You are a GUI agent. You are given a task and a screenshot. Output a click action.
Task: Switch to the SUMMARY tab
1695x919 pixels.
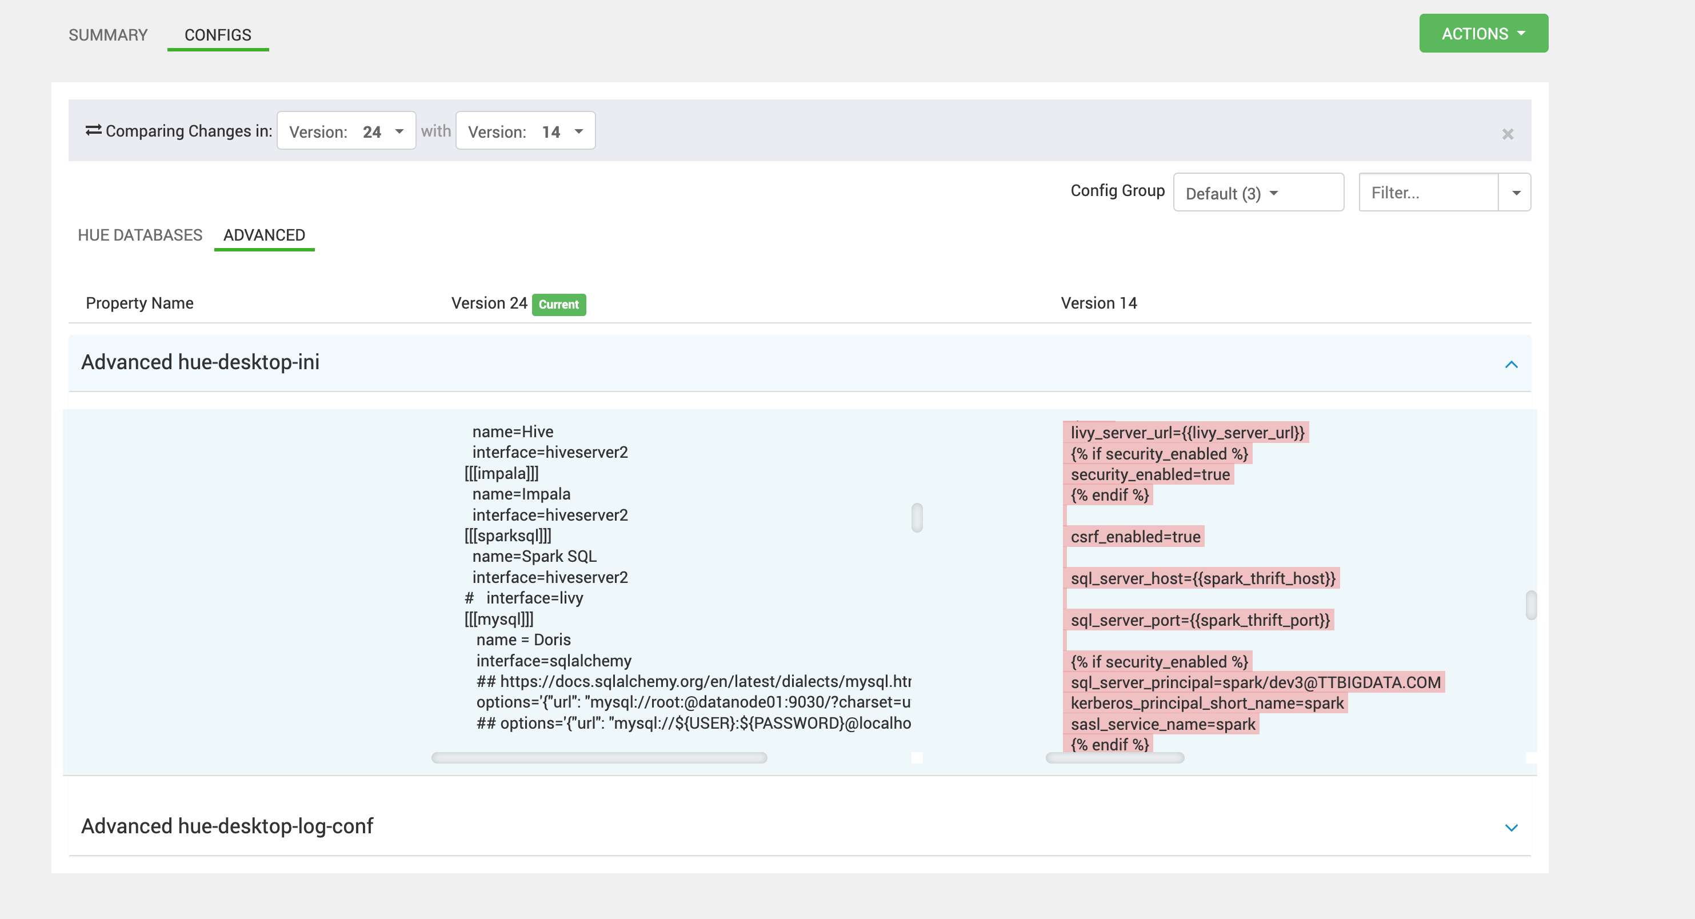(108, 35)
